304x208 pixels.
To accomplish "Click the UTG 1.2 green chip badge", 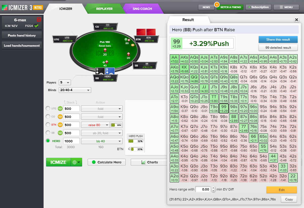I will click(x=60, y=109).
